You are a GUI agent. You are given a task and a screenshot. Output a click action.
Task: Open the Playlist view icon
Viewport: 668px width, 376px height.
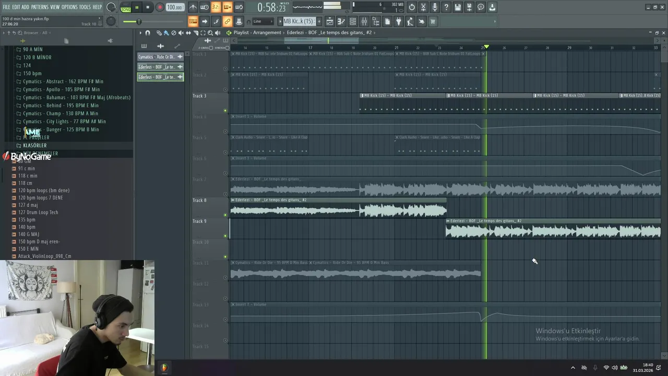pos(330,21)
